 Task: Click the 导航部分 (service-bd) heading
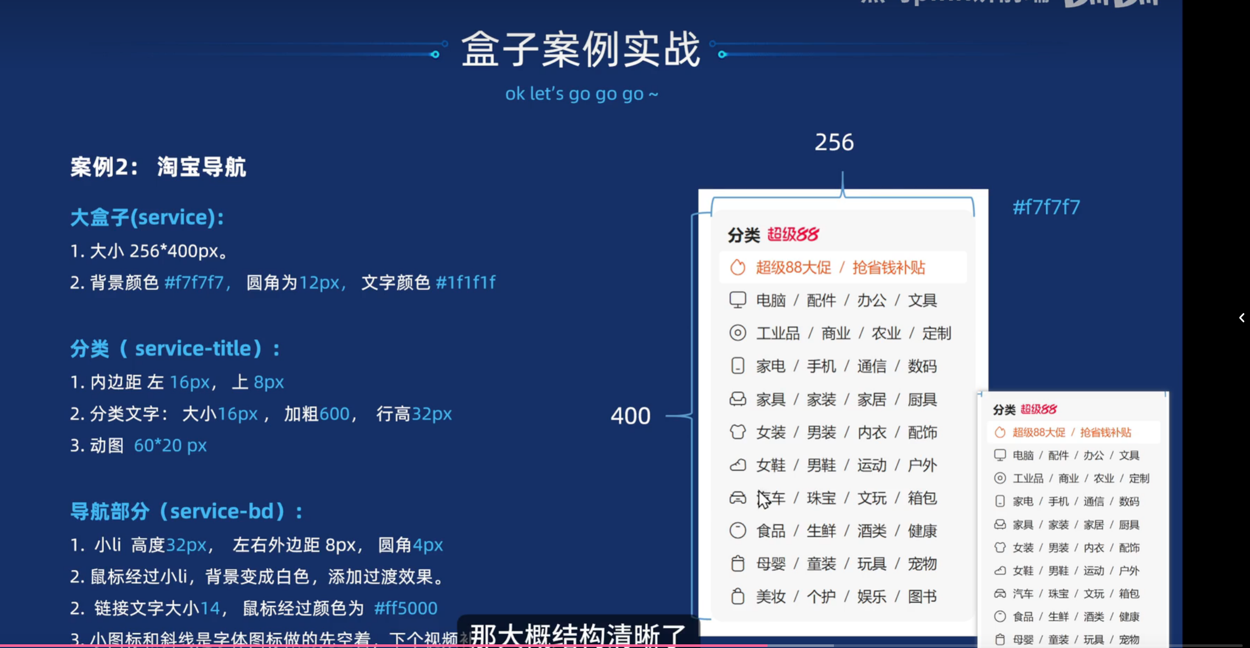186,511
